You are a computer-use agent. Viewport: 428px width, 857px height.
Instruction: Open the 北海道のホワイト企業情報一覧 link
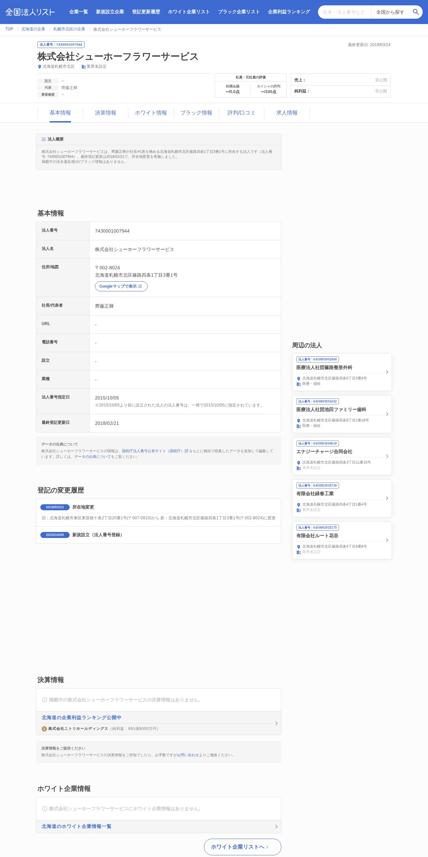[77, 826]
